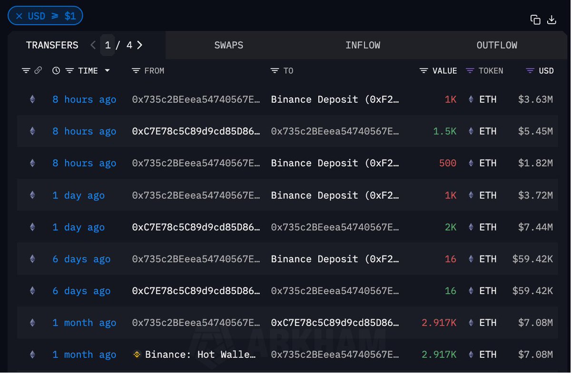Open 8 hours ago link in $1.82M row
The width and height of the screenshot is (571, 373).
84,163
